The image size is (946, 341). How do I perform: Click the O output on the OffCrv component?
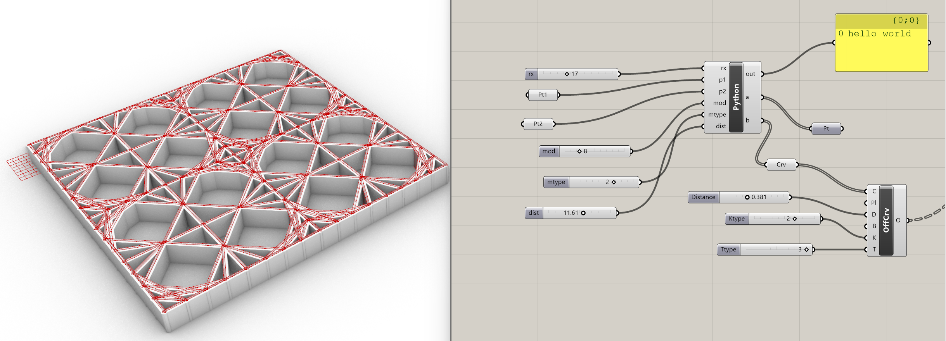(898, 220)
